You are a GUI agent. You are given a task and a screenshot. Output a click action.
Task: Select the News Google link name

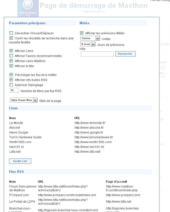coord(19,132)
